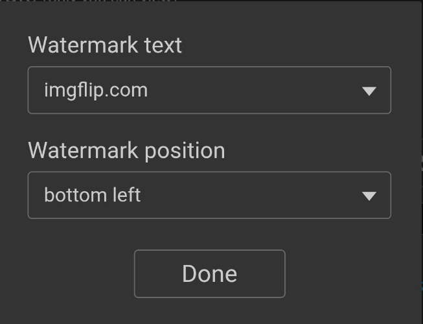The image size is (423, 324).
Task: Close the watermark dialog using Done
Action: click(x=209, y=273)
